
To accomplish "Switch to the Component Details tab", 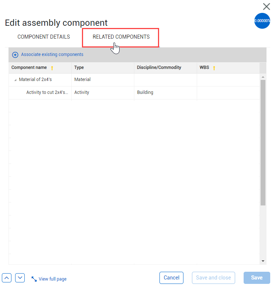I will tap(44, 37).
